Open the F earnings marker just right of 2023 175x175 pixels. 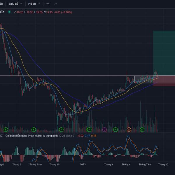click(x=89, y=129)
